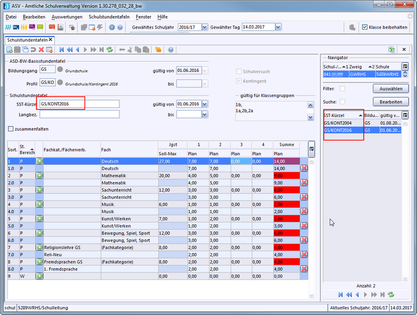Close the Schulstundentafeln tab
Image resolution: width=417 pixels, height=315 pixels.
(51, 39)
